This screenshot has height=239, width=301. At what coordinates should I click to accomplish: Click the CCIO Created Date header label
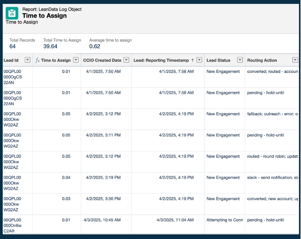(102, 60)
